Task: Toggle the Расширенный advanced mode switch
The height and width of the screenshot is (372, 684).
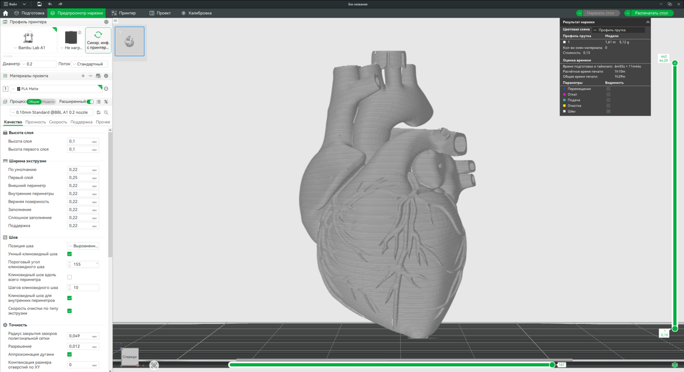Action: click(90, 102)
